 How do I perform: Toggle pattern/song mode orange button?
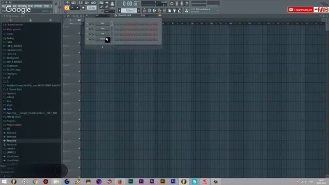(67, 8)
